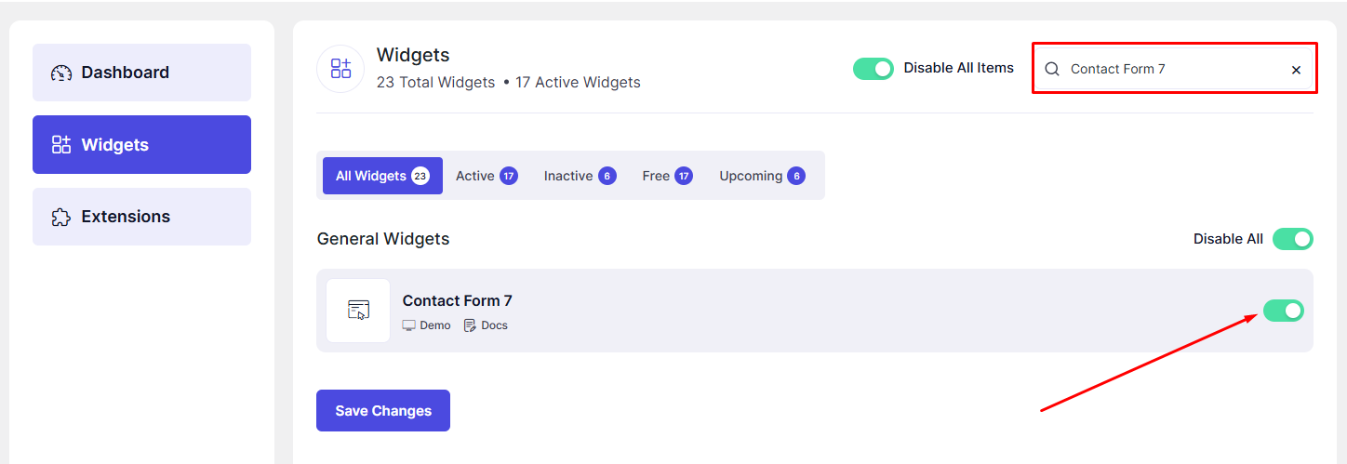Disable the Contact Form 7 widget toggle

[1283, 311]
